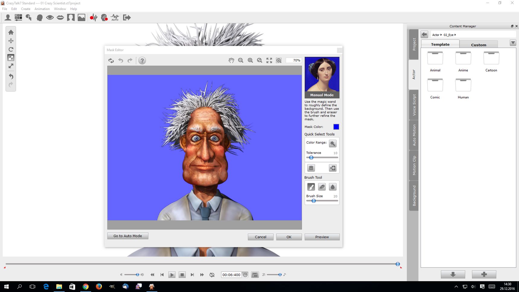Open the head profile settings icon
Image resolution: width=519 pixels, height=292 pixels.
click(40, 17)
